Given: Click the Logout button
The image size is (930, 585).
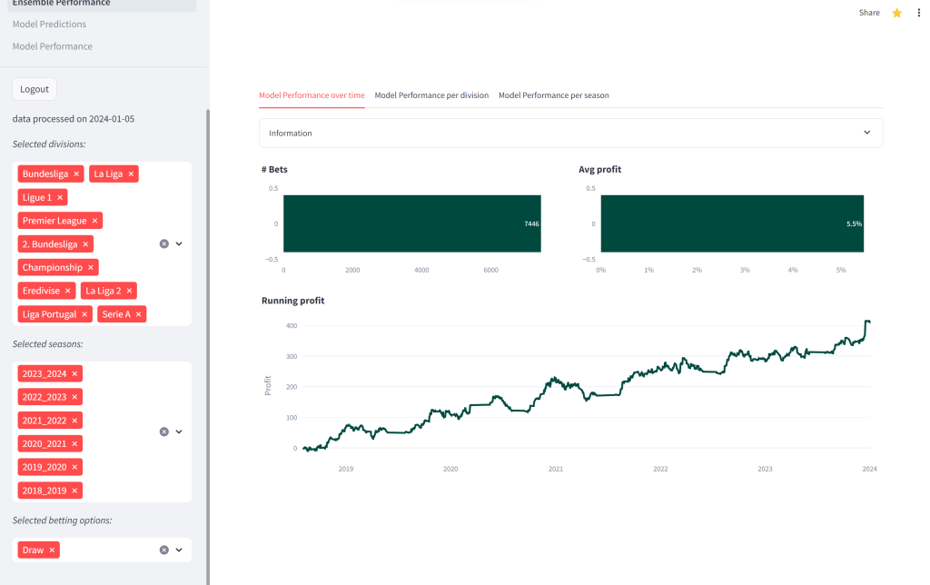Looking at the screenshot, I should point(35,89).
